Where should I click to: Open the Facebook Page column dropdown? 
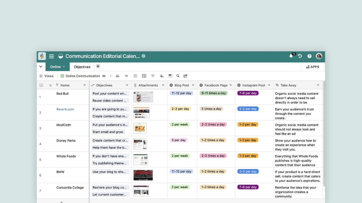pyautogui.click(x=231, y=85)
